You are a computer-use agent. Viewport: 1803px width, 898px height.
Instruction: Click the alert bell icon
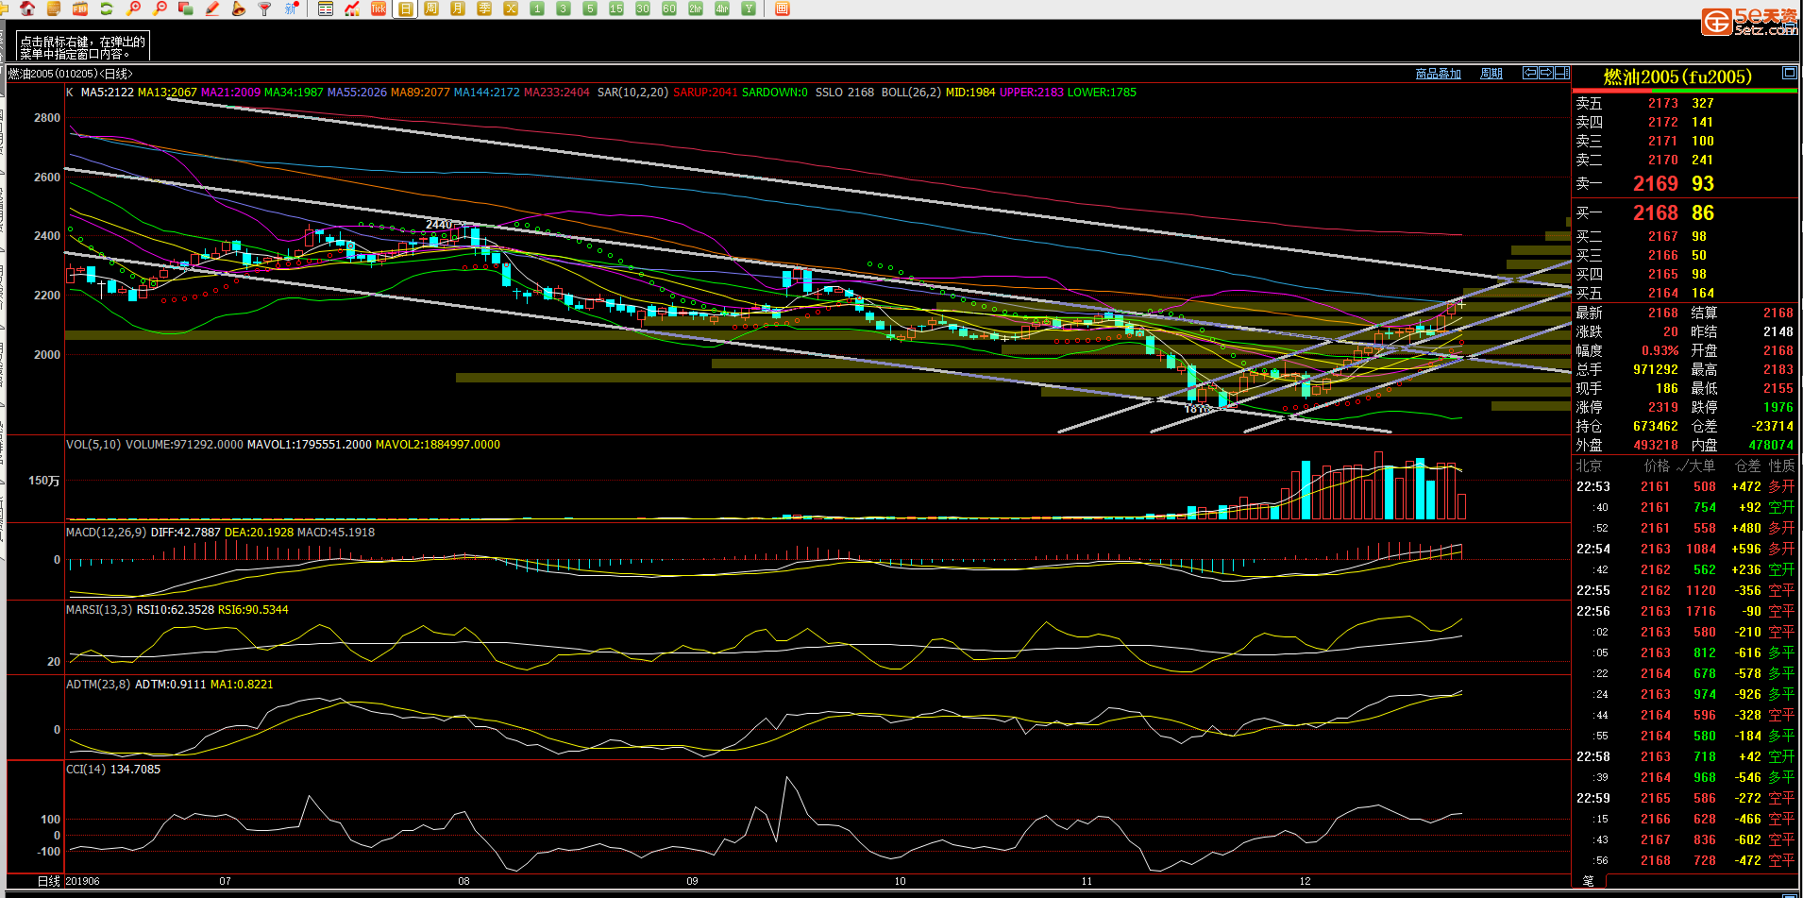(x=239, y=8)
